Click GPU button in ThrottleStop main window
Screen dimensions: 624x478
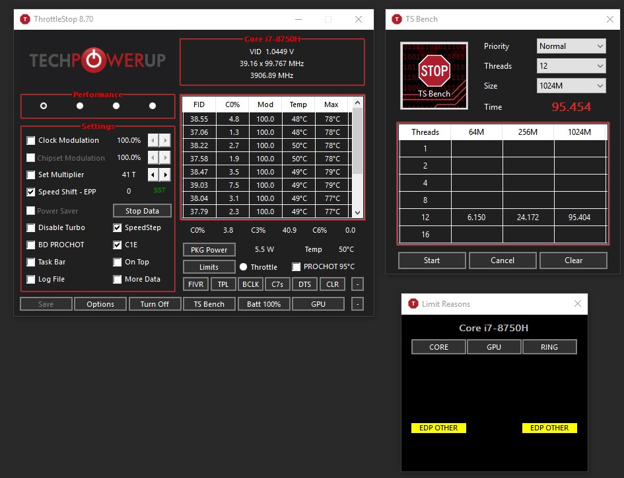[x=318, y=304]
